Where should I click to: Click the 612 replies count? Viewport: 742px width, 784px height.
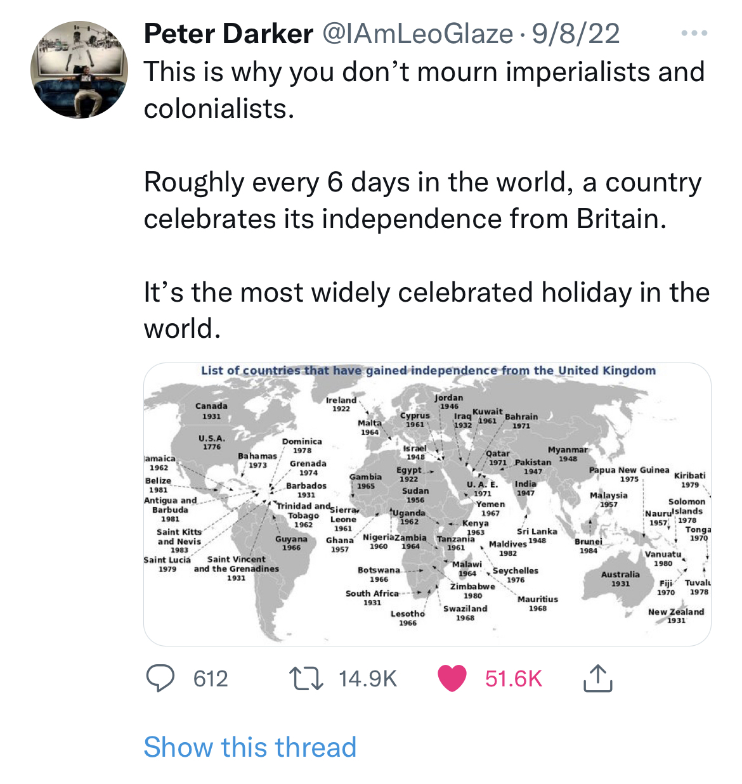coord(211,679)
